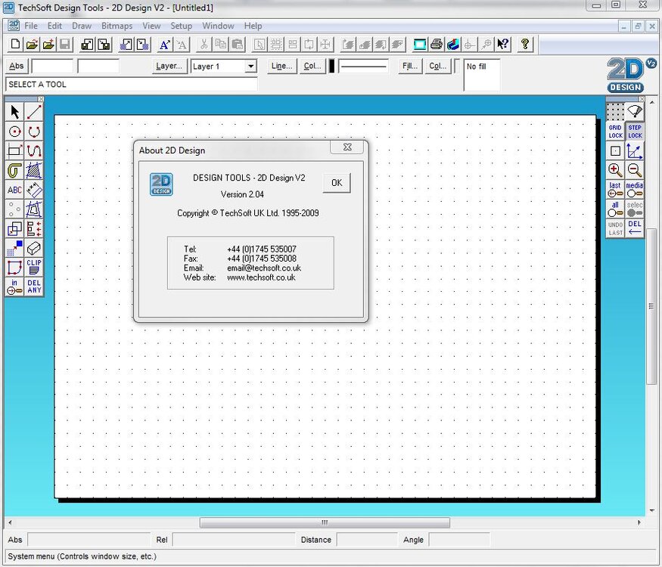Click the 'media' zoom view icon
The width and height of the screenshot is (662, 567).
click(635, 190)
